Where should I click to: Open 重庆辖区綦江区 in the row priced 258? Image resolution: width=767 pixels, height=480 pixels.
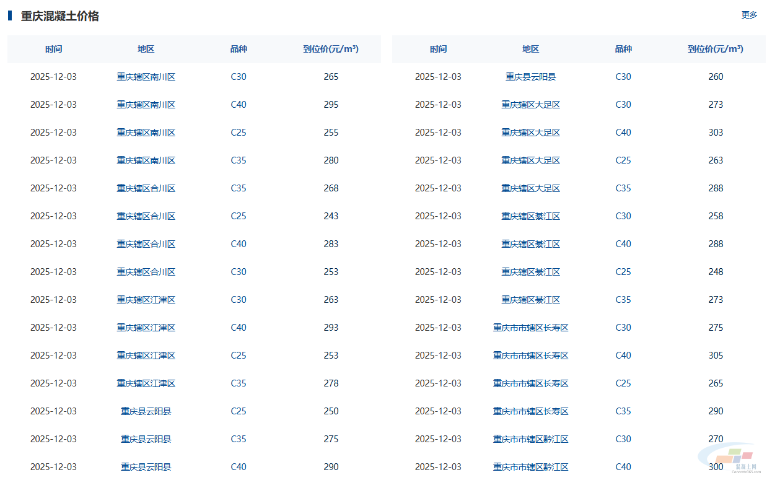[x=531, y=216]
